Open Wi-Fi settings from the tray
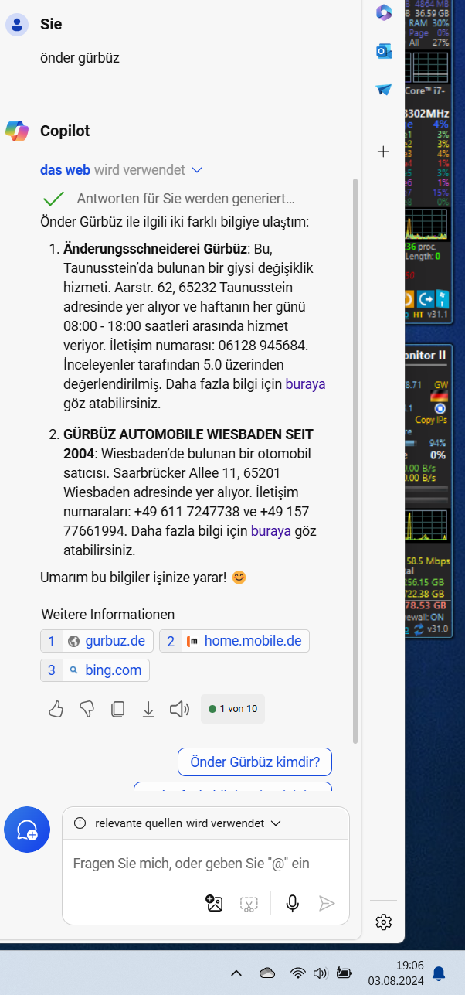Image resolution: width=465 pixels, height=995 pixels. click(x=298, y=973)
